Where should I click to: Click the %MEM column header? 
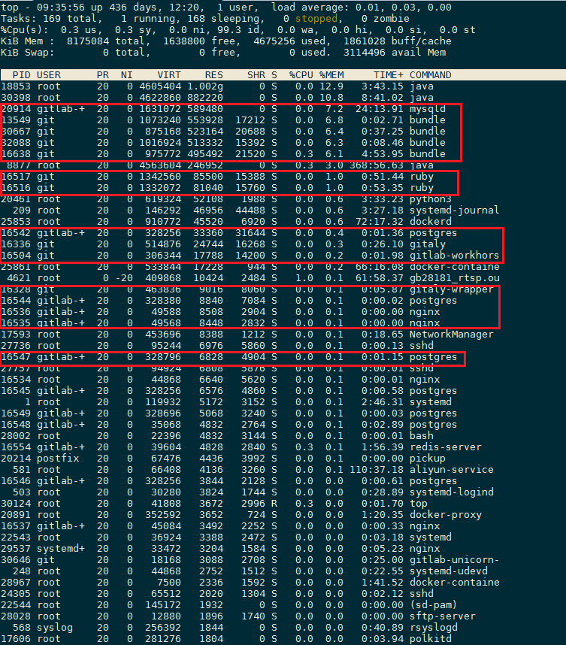tap(331, 75)
